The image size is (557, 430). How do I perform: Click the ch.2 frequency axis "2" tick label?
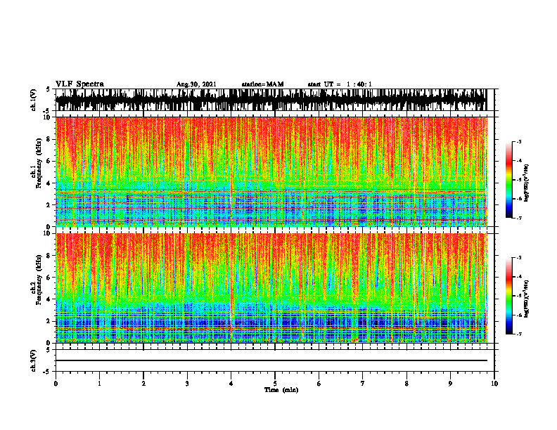click(49, 321)
